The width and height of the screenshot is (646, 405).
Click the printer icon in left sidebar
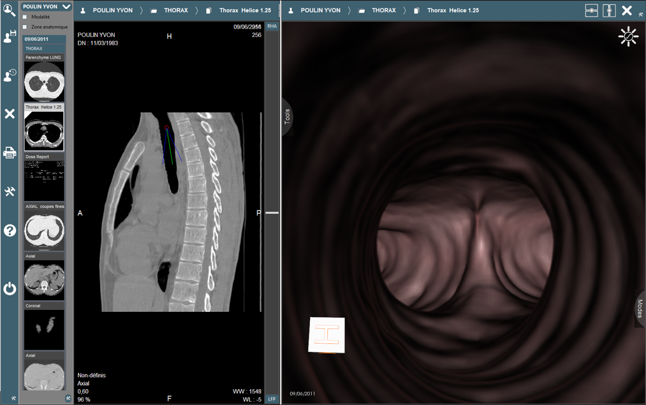tap(10, 152)
